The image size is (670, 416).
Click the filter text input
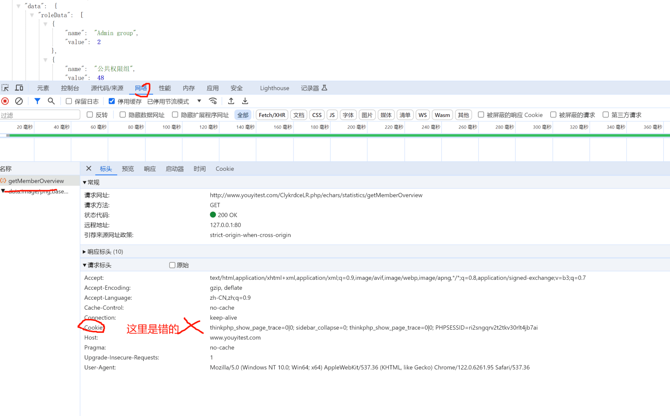(x=40, y=115)
